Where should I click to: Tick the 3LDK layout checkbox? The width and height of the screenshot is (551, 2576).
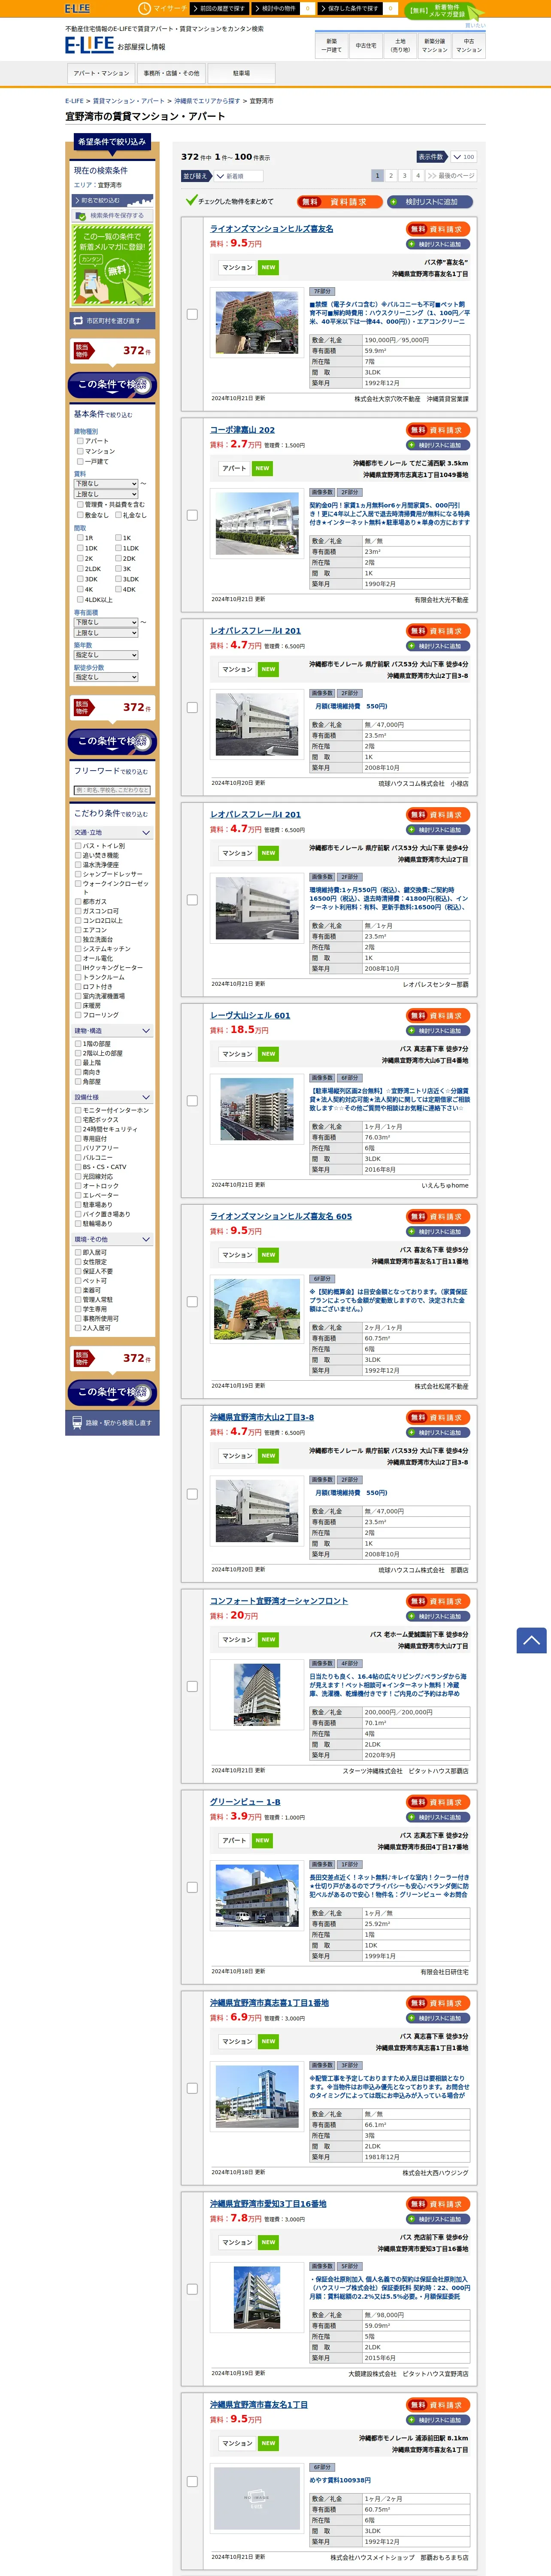[118, 579]
